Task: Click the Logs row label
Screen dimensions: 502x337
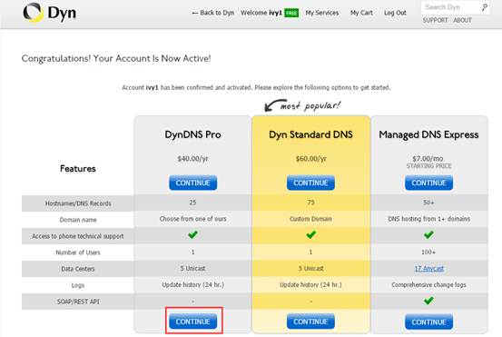Action: pyautogui.click(x=78, y=285)
